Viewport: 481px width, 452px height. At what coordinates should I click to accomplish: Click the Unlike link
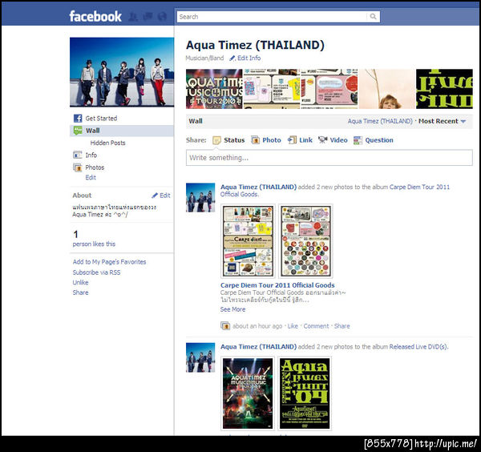(x=80, y=282)
